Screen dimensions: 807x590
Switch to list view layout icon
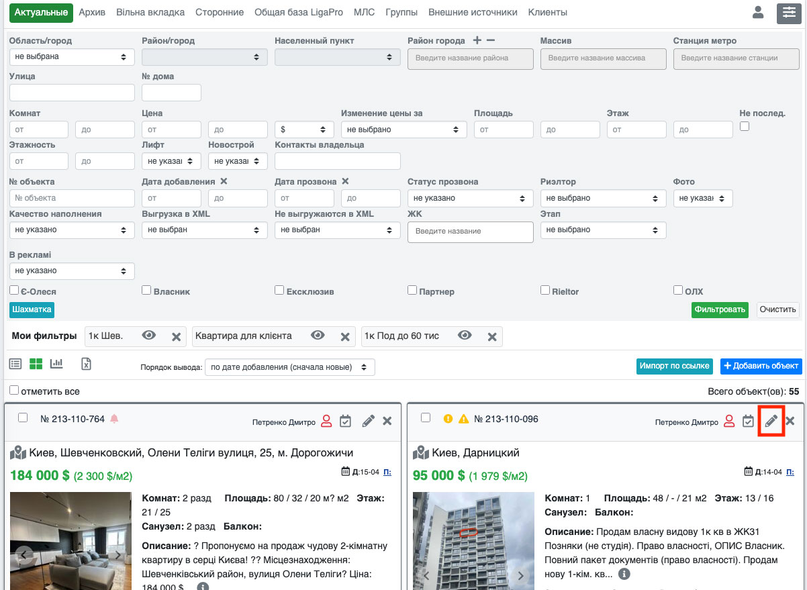click(15, 364)
